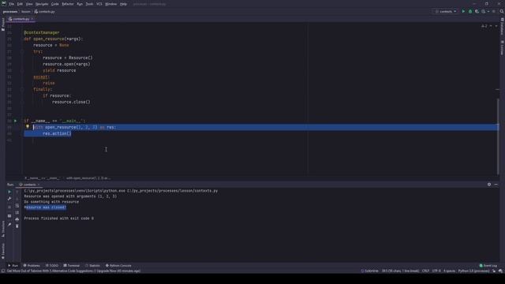
Task: Click the lesson breadcrumb in navigation bar
Action: (26, 12)
